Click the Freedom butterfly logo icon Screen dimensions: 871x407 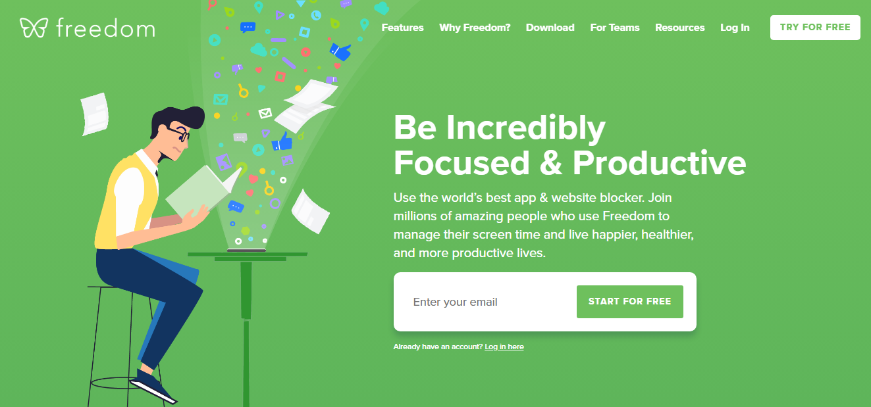[x=34, y=28]
